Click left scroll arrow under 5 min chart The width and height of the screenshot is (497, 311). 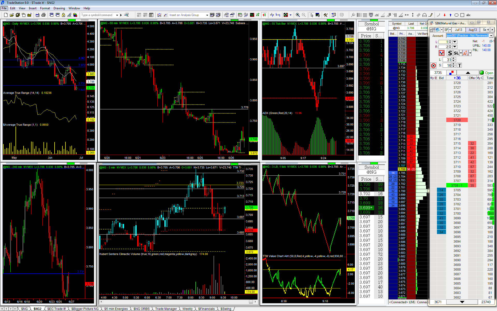click(x=101, y=302)
